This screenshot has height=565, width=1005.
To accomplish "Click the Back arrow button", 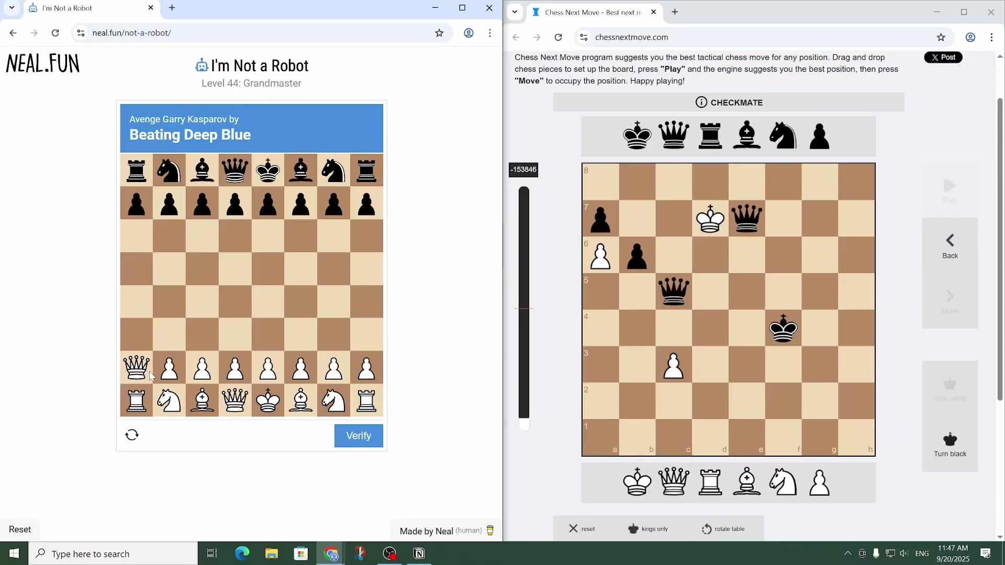I will (x=950, y=246).
